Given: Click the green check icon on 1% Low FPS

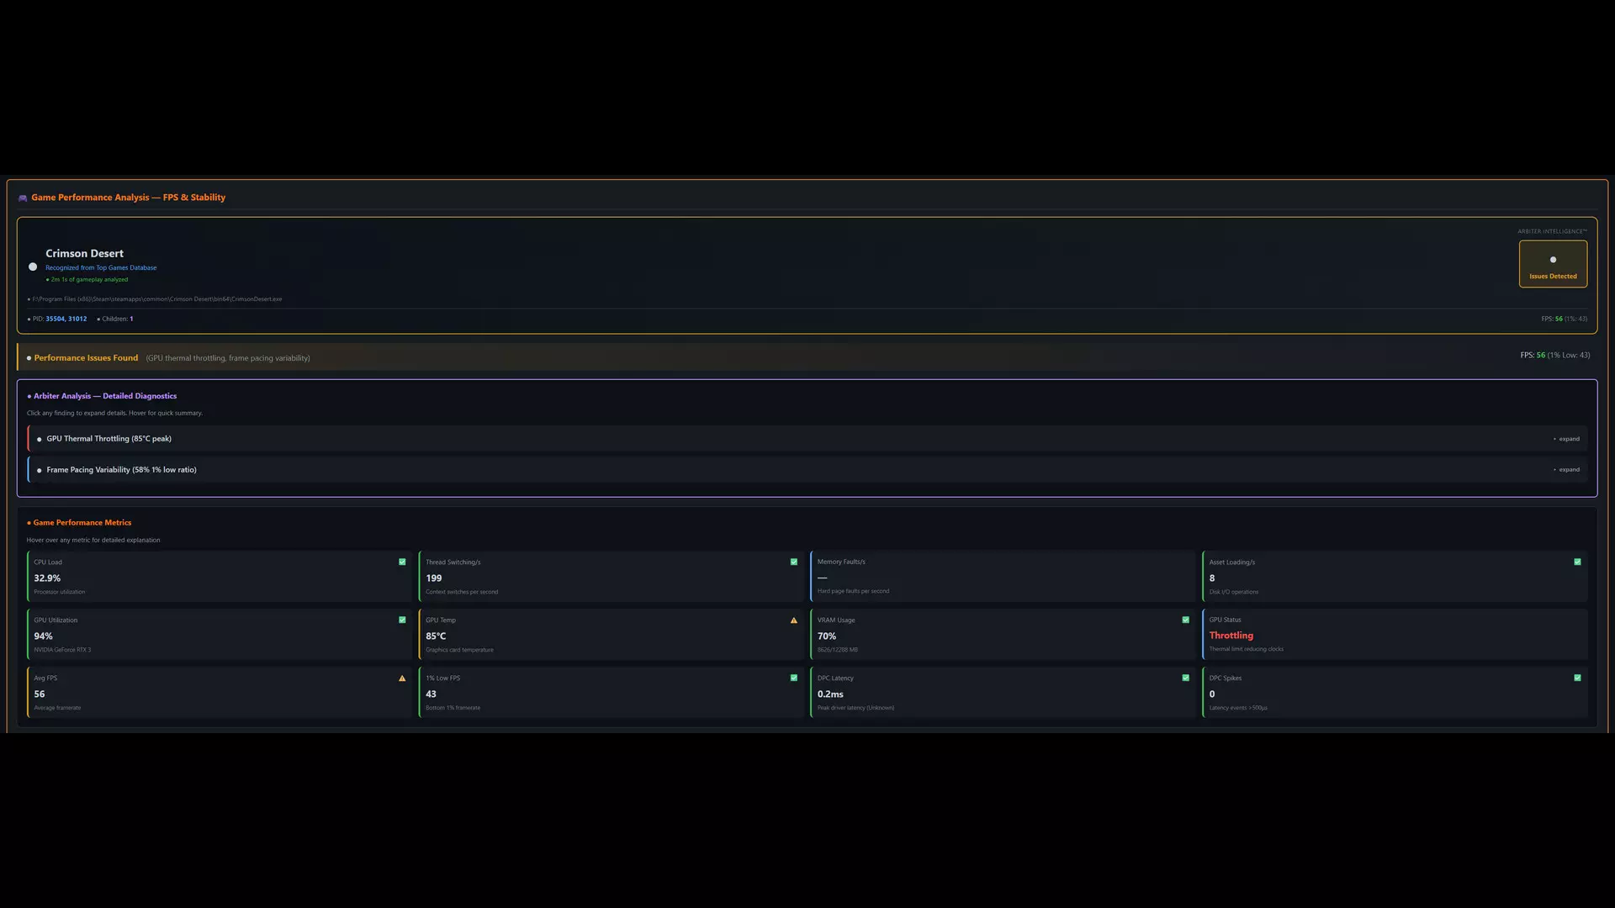Looking at the screenshot, I should tap(794, 678).
